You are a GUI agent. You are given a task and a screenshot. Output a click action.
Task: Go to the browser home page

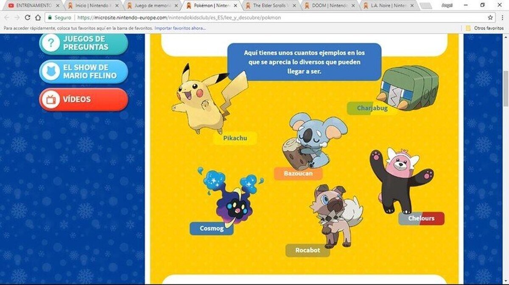(38, 18)
